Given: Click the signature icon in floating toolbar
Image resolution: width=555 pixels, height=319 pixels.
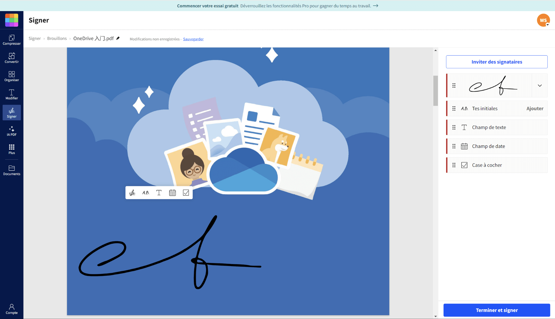Looking at the screenshot, I should coord(132,193).
